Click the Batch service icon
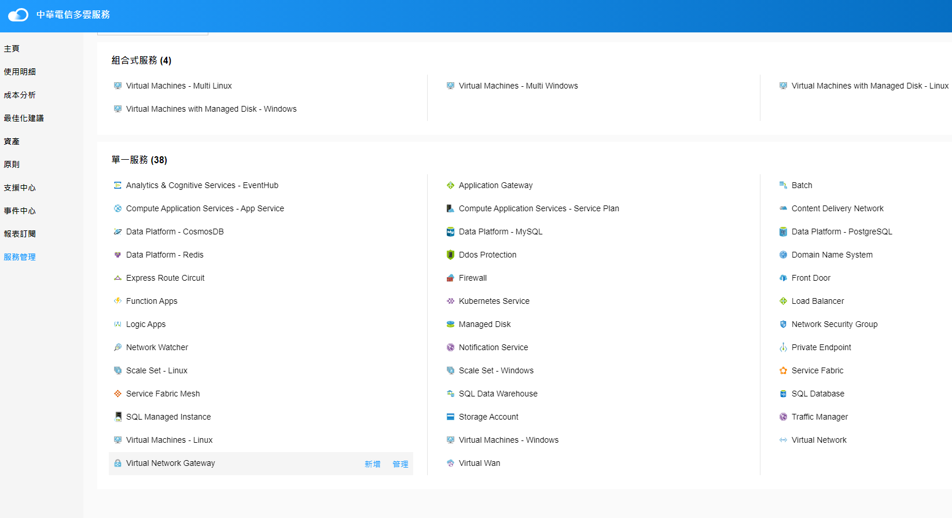This screenshot has height=518, width=952. pyautogui.click(x=784, y=185)
